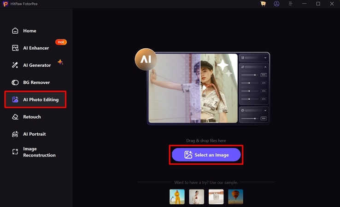Screen dimensions: 340x207
Task: Go to AI Generator label
Action: point(37,65)
